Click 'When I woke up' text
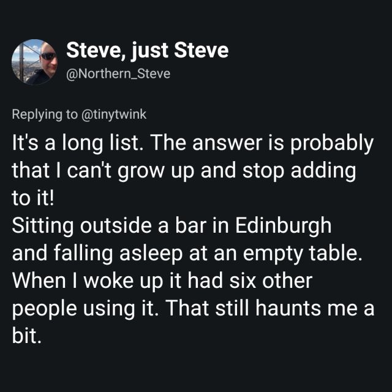The image size is (392, 392). (88, 281)
